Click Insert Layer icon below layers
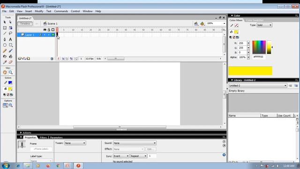This screenshot has width=300, height=169. pyautogui.click(x=20, y=59)
